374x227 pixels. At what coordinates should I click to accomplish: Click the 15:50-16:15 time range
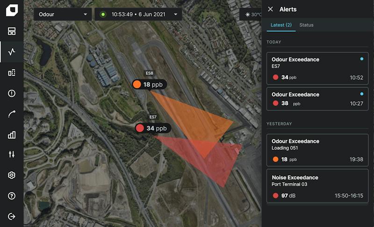tap(349, 196)
